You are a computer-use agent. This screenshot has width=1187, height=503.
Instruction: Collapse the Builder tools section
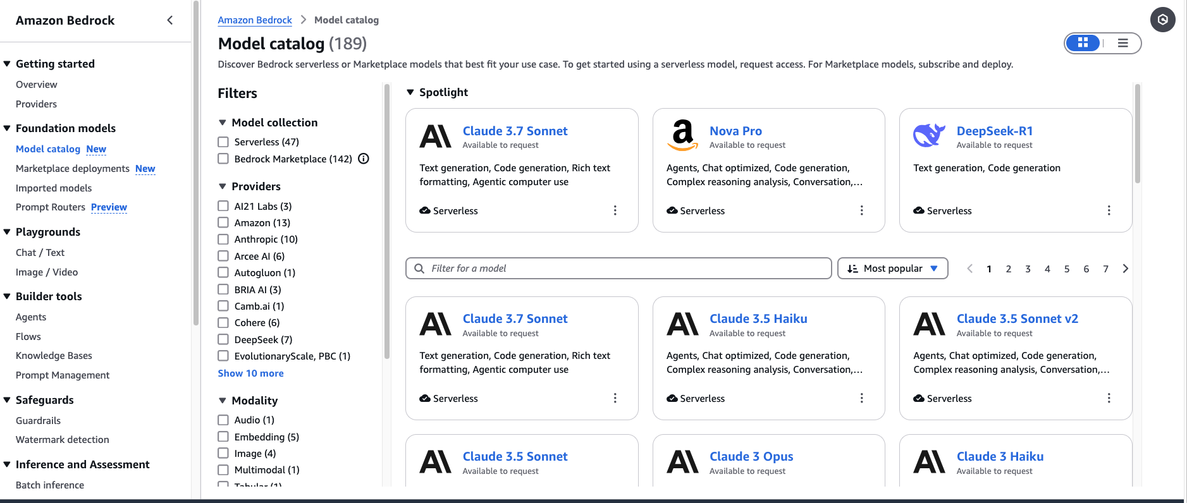coord(7,296)
